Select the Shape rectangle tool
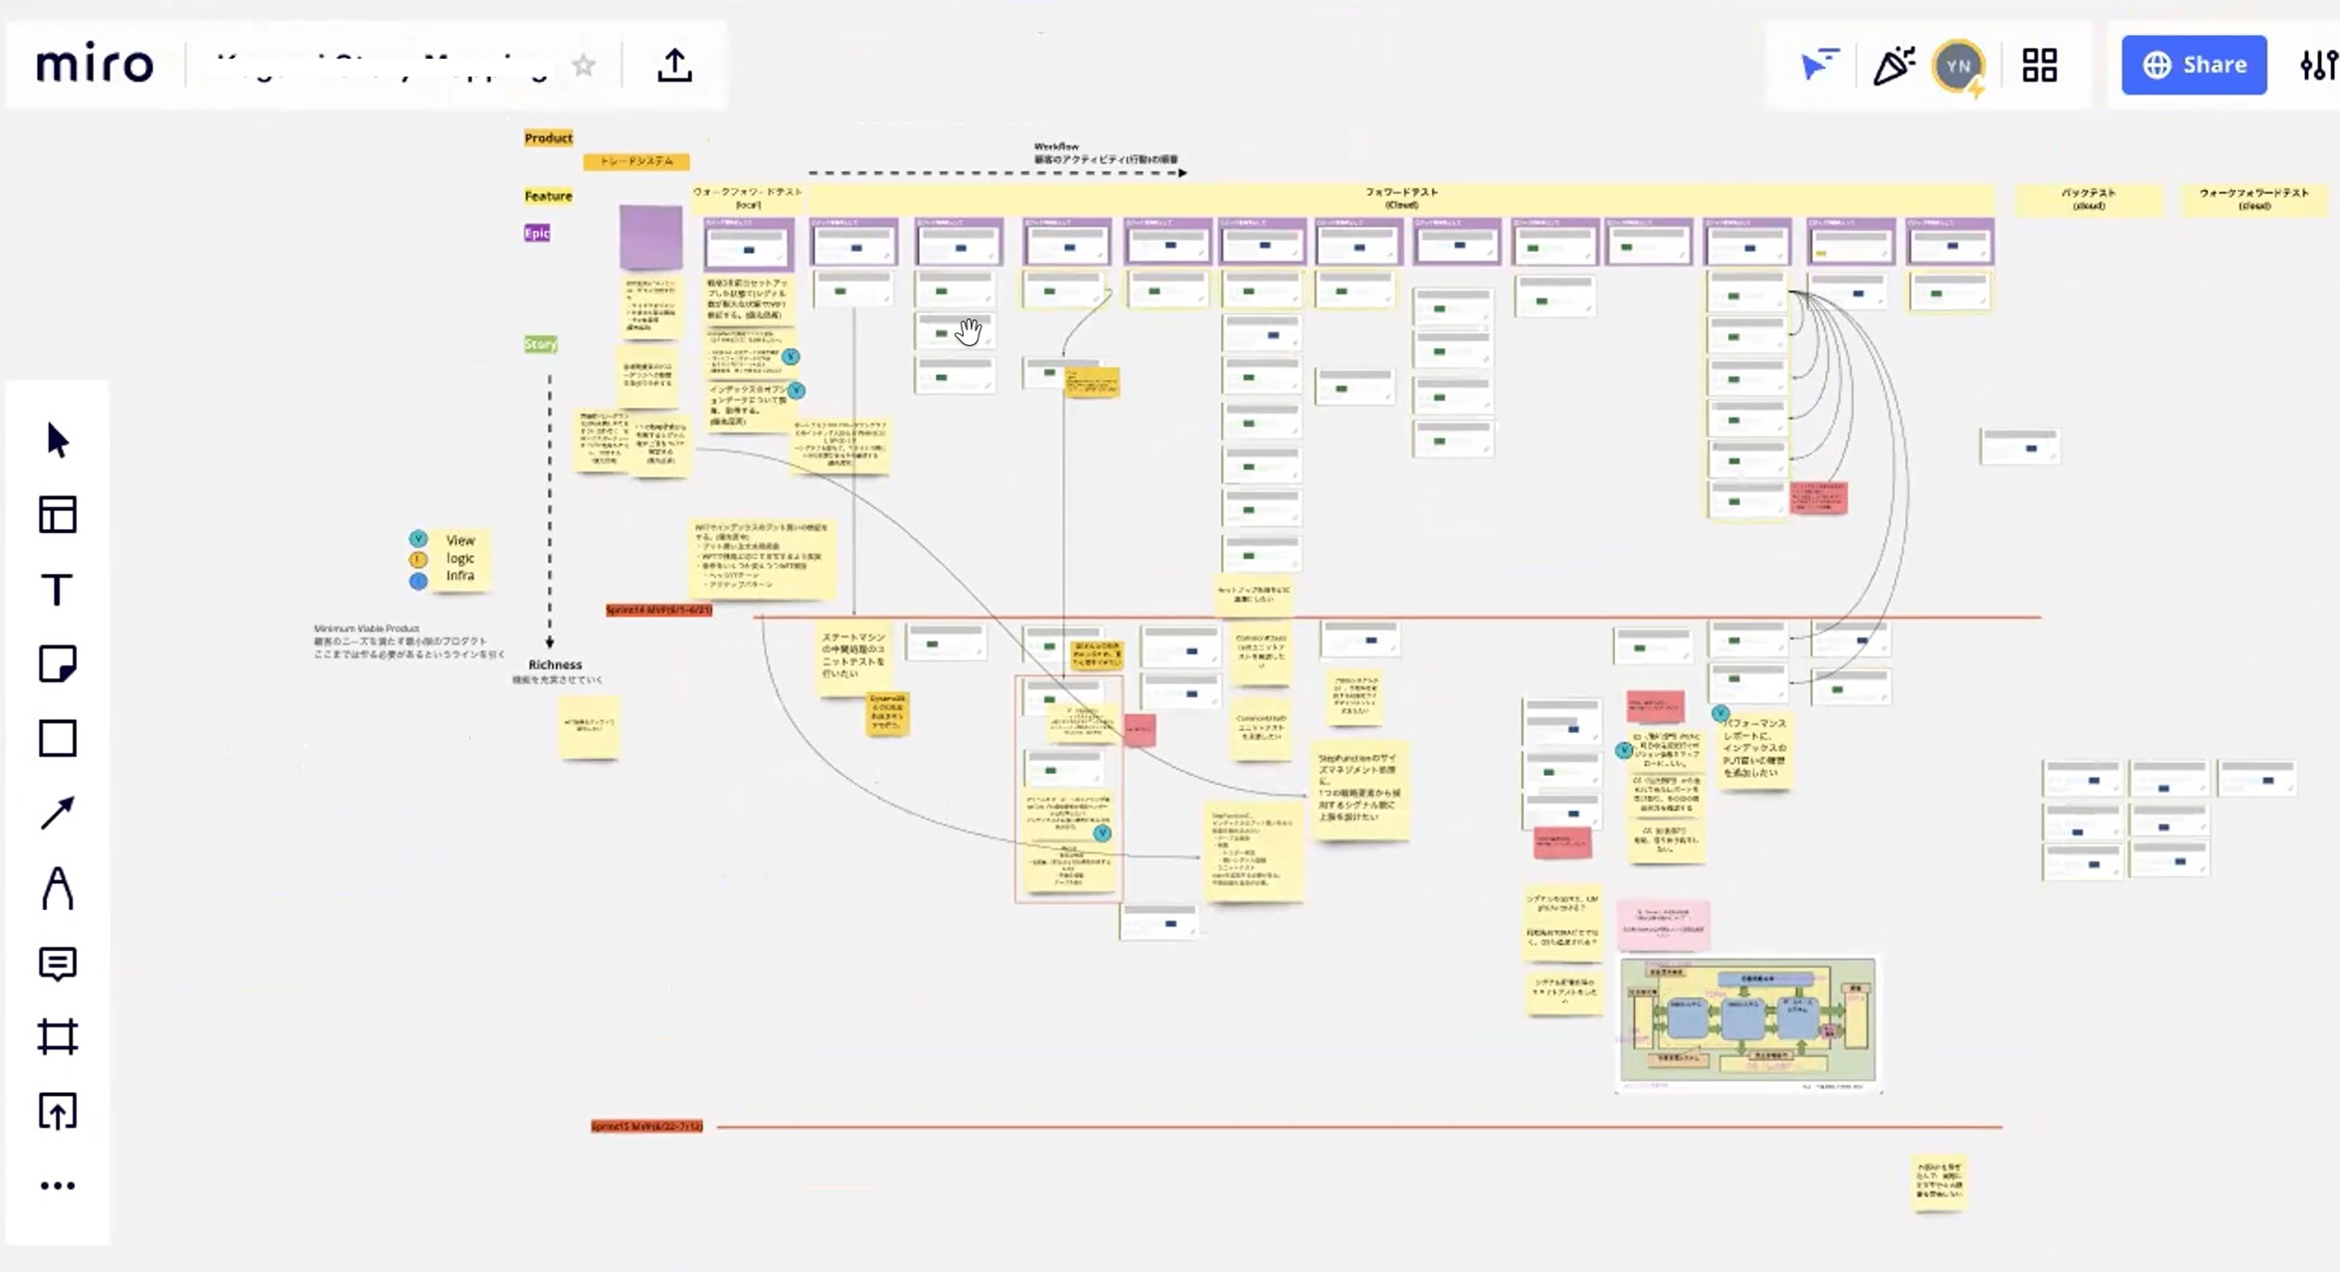This screenshot has height=1272, width=2340. coord(58,739)
